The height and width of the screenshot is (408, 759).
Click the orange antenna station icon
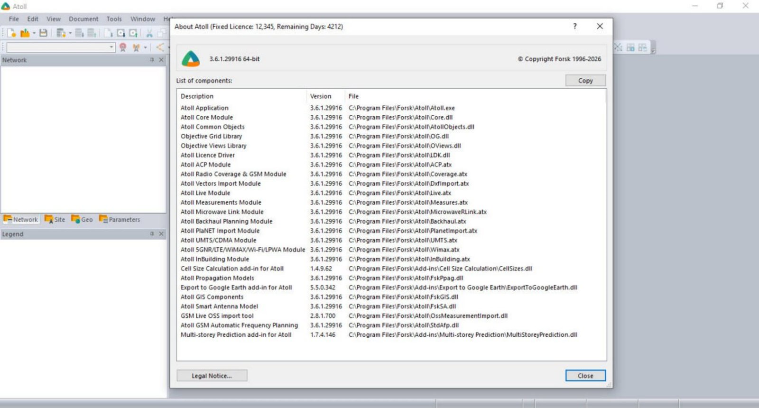tap(136, 47)
